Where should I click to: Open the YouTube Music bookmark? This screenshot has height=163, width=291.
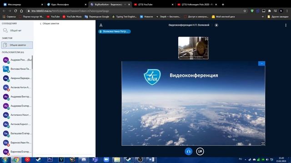point(72,17)
